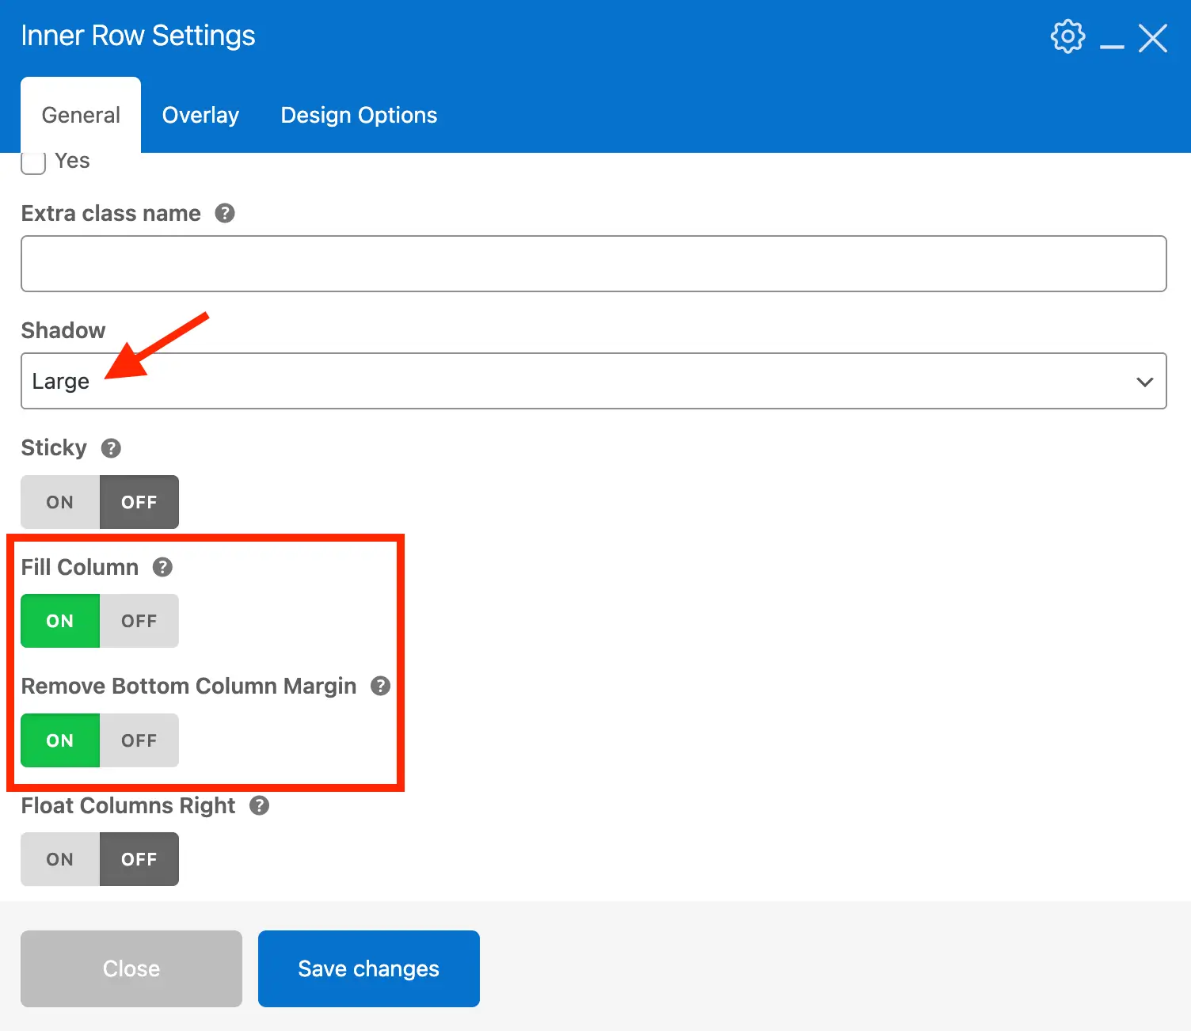This screenshot has width=1191, height=1031.
Task: Click the Sticky help icon
Action: (x=110, y=448)
